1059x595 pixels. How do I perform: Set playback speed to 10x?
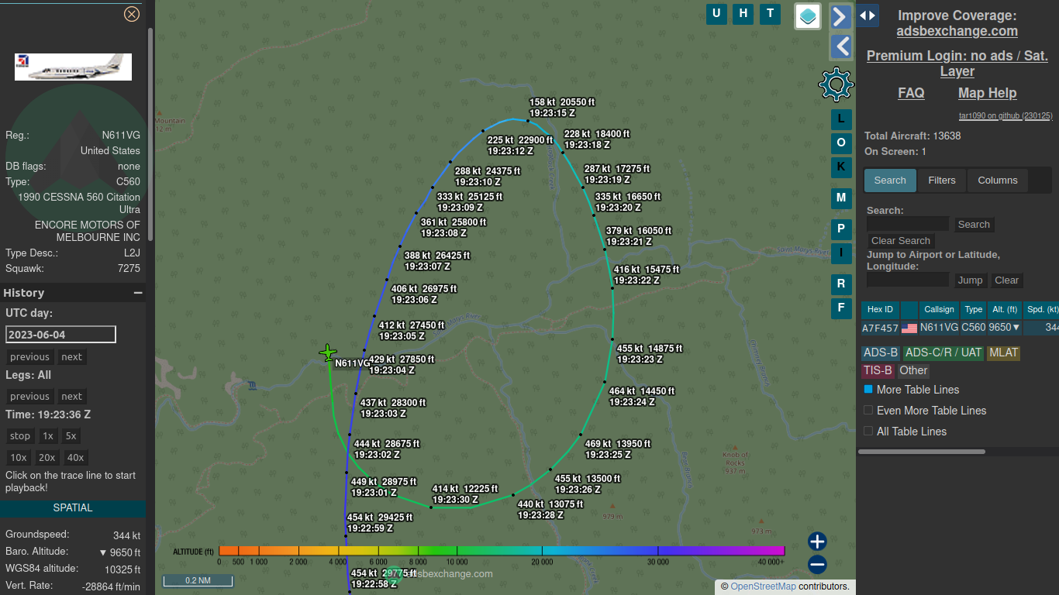[x=19, y=458]
